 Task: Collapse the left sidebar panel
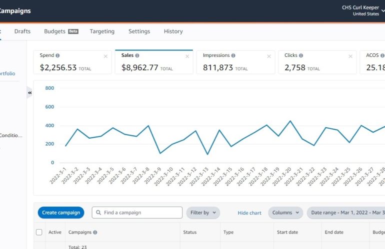[x=29, y=93]
